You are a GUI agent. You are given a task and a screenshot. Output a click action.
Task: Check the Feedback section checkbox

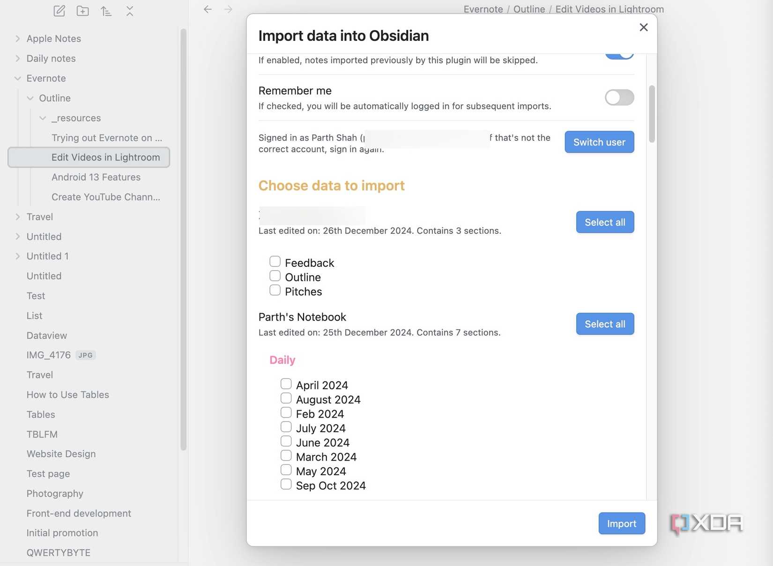pyautogui.click(x=275, y=261)
